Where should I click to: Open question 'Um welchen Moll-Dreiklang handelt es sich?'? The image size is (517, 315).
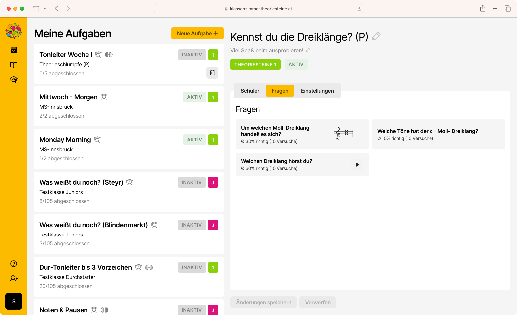click(302, 134)
